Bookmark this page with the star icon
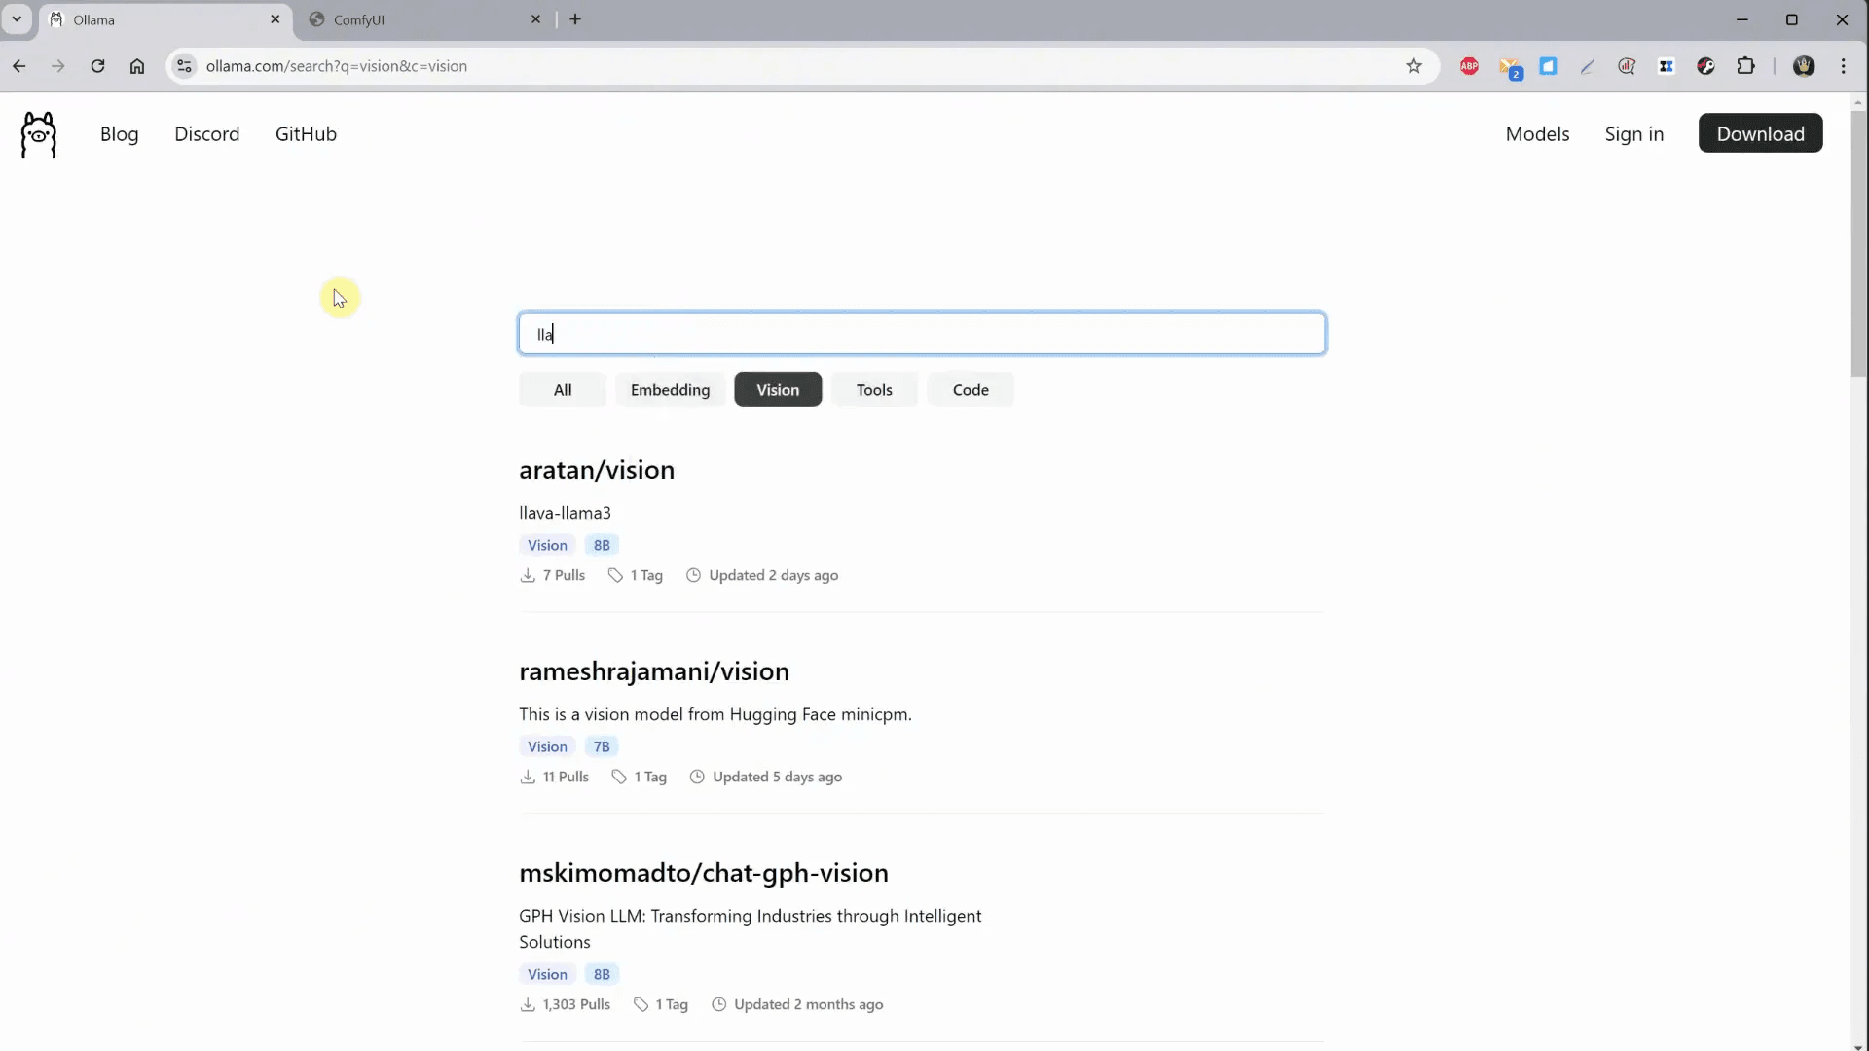The image size is (1869, 1051). [x=1414, y=66]
